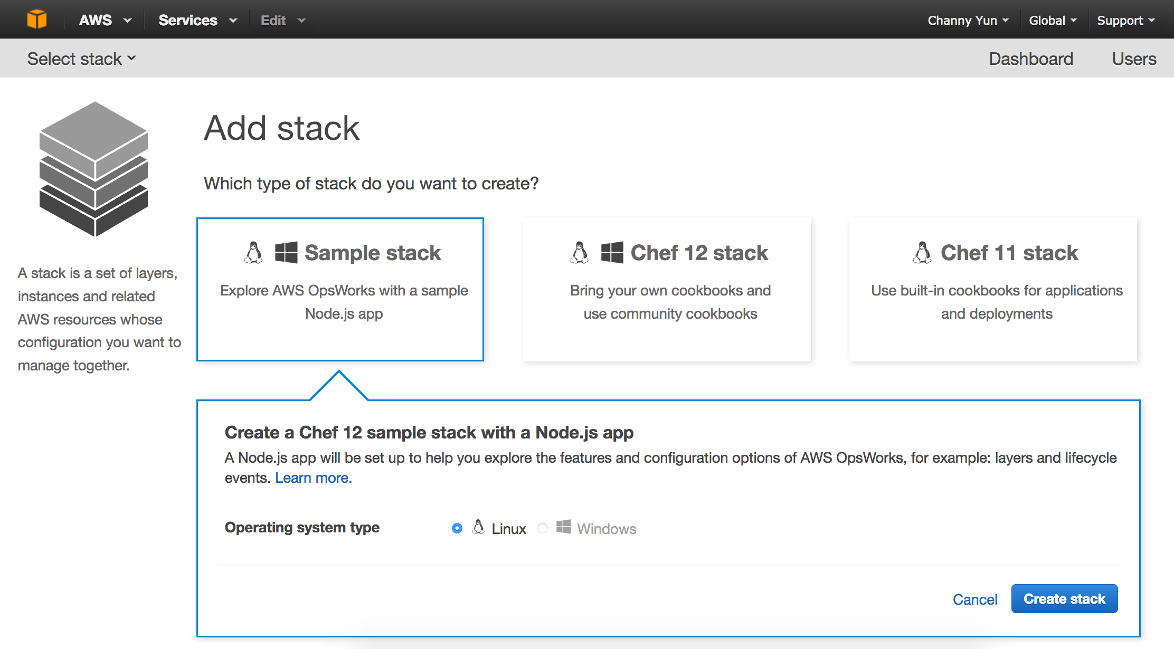Click Linux penguin icon on Sample stack card
This screenshot has height=649, width=1174.
tap(253, 253)
